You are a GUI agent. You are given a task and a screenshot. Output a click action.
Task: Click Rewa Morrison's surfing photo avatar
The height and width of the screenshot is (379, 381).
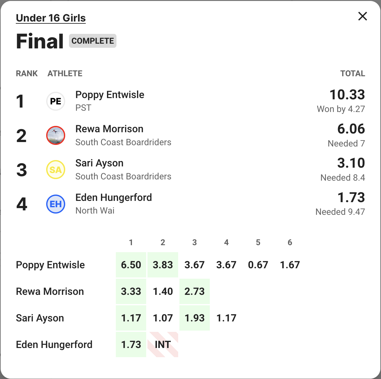pyautogui.click(x=56, y=135)
